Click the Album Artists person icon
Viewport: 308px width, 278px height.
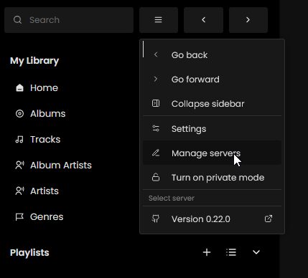tap(19, 166)
